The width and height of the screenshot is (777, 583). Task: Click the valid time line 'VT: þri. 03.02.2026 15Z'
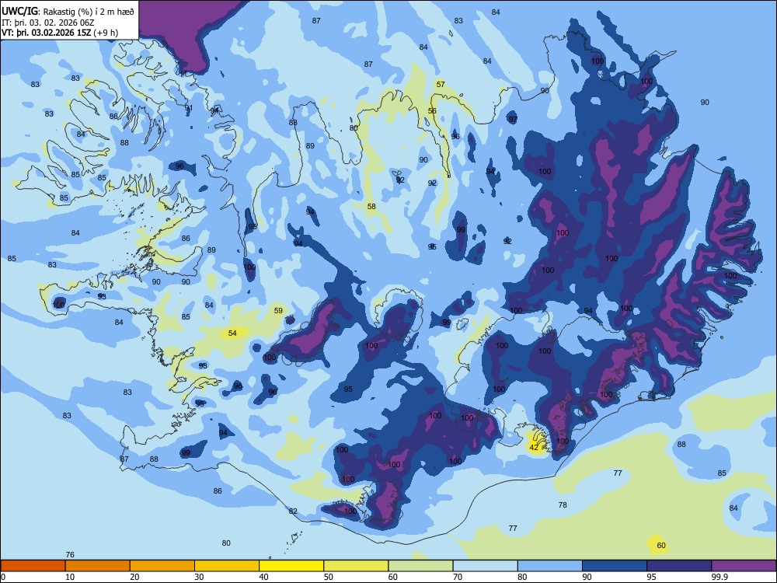click(47, 33)
